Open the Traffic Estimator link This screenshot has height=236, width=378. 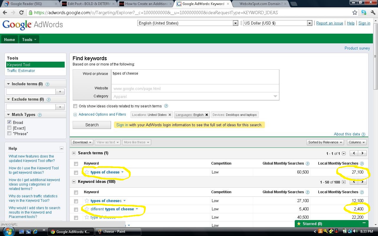(x=21, y=71)
